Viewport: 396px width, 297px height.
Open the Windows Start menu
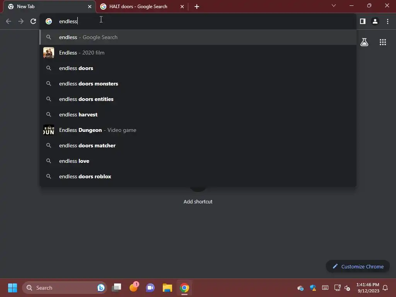(x=12, y=288)
